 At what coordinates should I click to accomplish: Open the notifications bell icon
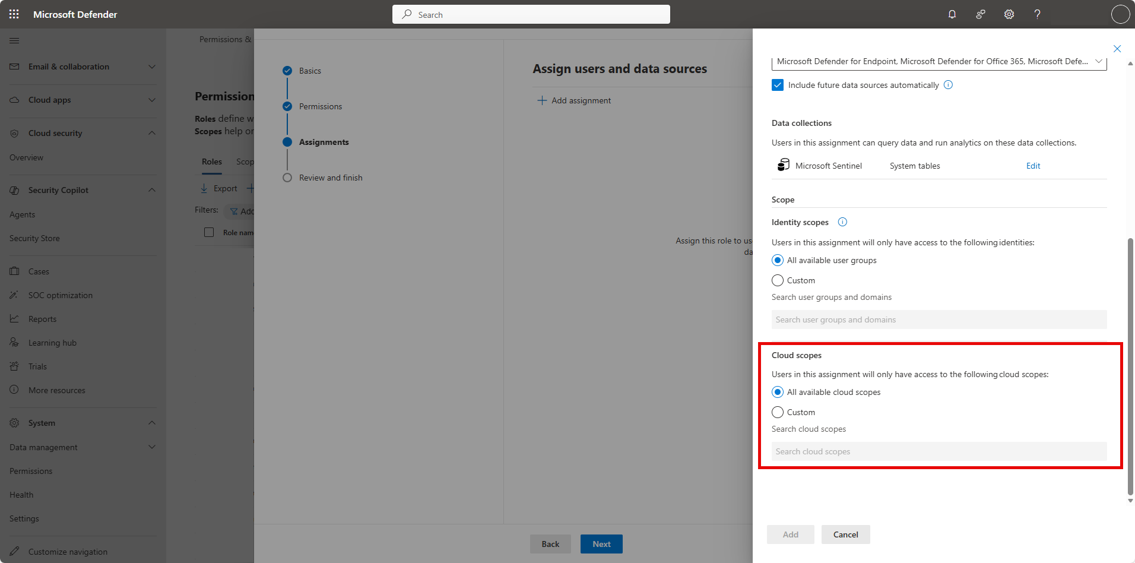[952, 14]
